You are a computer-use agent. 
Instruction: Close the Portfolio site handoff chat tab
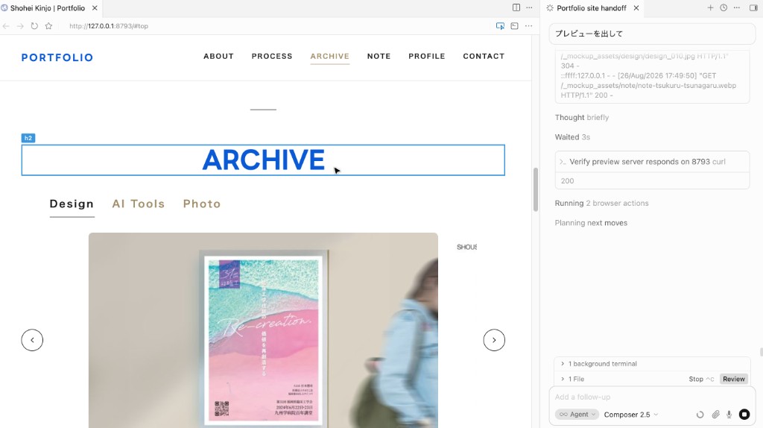(636, 8)
